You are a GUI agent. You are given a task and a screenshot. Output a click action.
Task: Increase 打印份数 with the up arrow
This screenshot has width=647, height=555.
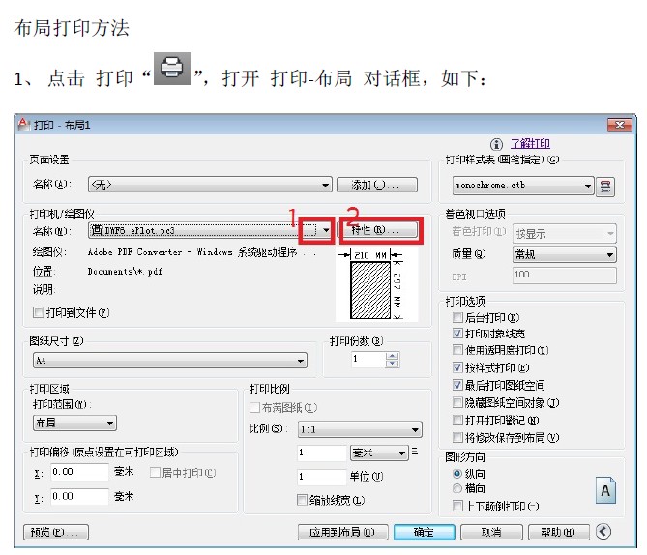(x=392, y=356)
